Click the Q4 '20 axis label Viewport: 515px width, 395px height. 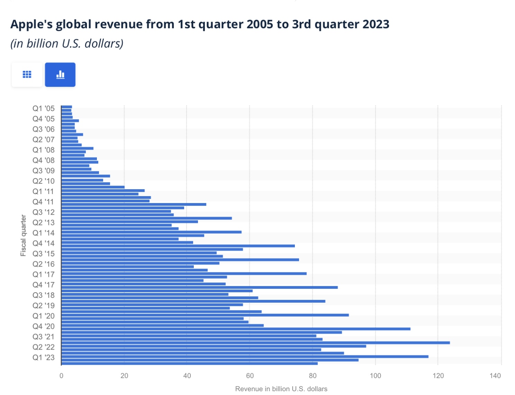(44, 326)
